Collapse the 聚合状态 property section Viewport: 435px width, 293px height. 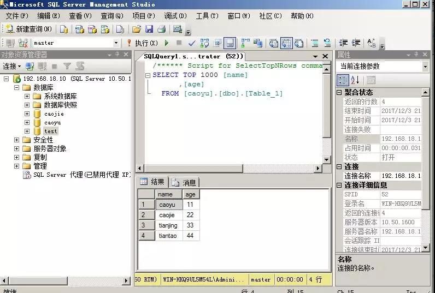(x=339, y=92)
